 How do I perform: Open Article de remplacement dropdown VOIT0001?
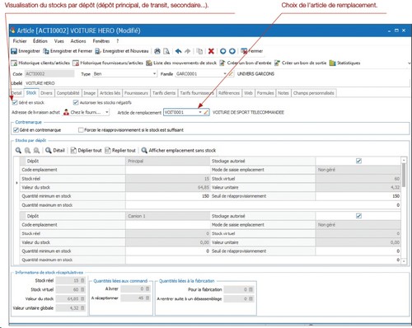[200, 112]
